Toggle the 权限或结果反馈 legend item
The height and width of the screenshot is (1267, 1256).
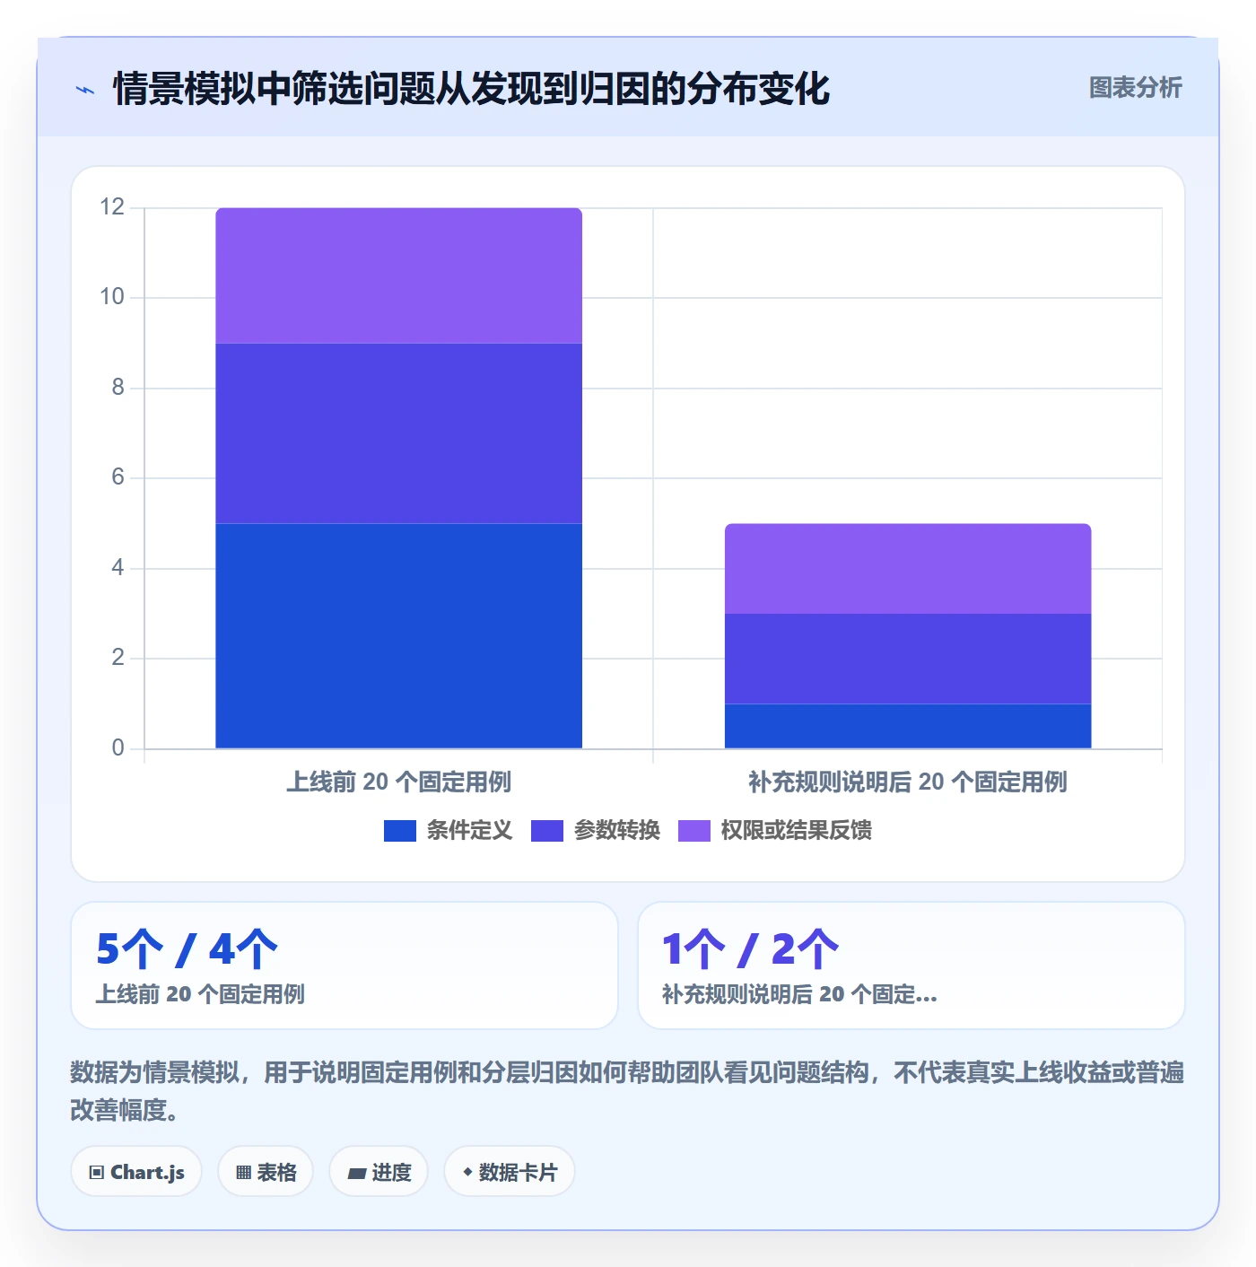(x=775, y=830)
